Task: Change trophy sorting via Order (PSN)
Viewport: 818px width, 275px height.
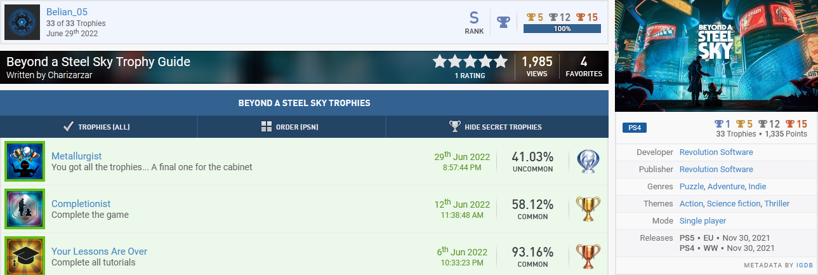Action: [290, 127]
